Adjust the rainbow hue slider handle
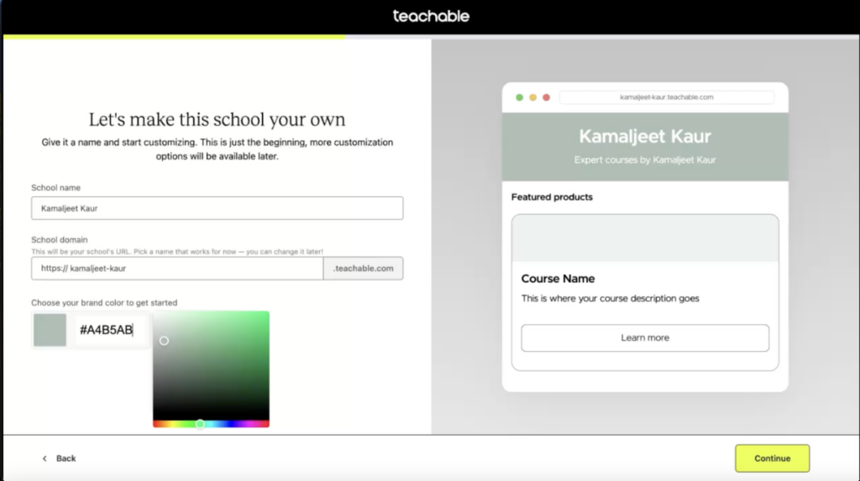This screenshot has height=481, width=860. [200, 424]
